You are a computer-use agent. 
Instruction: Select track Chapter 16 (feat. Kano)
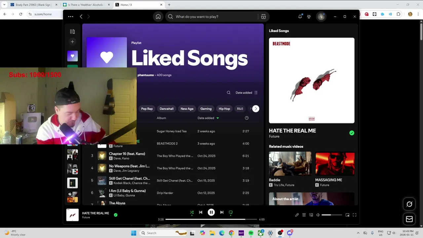pyautogui.click(x=127, y=154)
